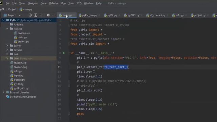Expand the venv library root folder
This screenshot has height=122, width=217.
7,58
